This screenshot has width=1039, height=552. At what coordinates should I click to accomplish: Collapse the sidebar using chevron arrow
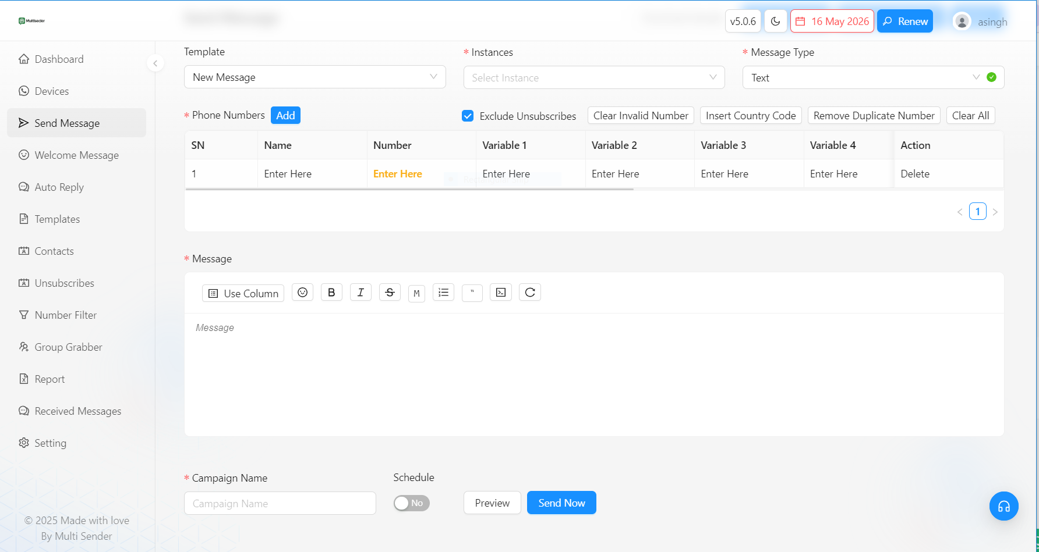point(156,63)
